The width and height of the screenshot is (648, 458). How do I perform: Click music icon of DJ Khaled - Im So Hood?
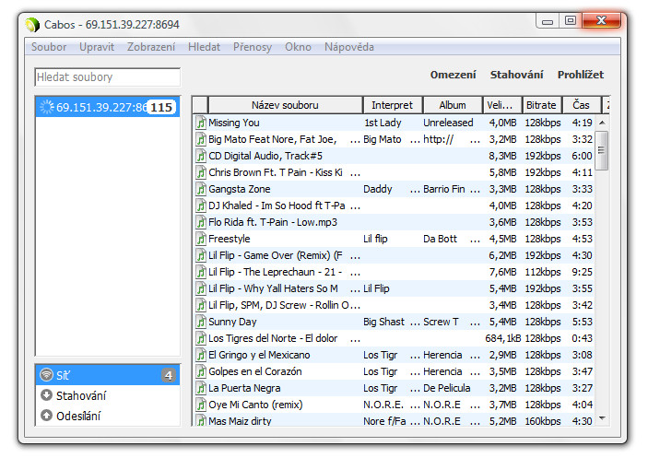(x=201, y=206)
